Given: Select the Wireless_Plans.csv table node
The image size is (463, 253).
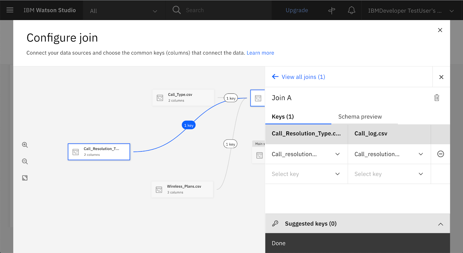Looking at the screenshot, I should (x=182, y=189).
